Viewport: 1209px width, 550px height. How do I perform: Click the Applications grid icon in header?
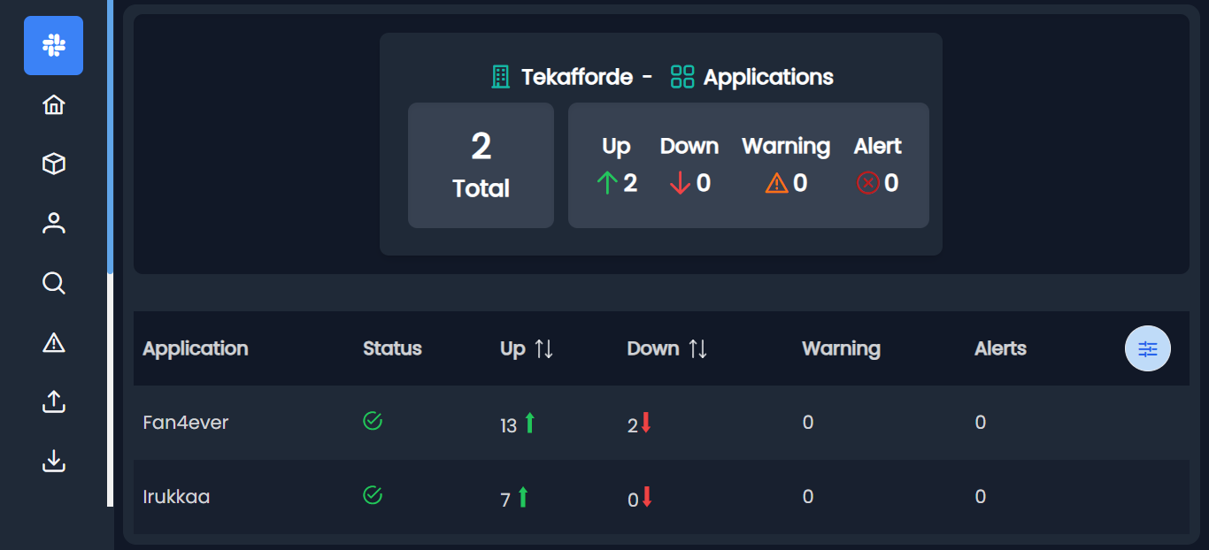click(x=682, y=77)
